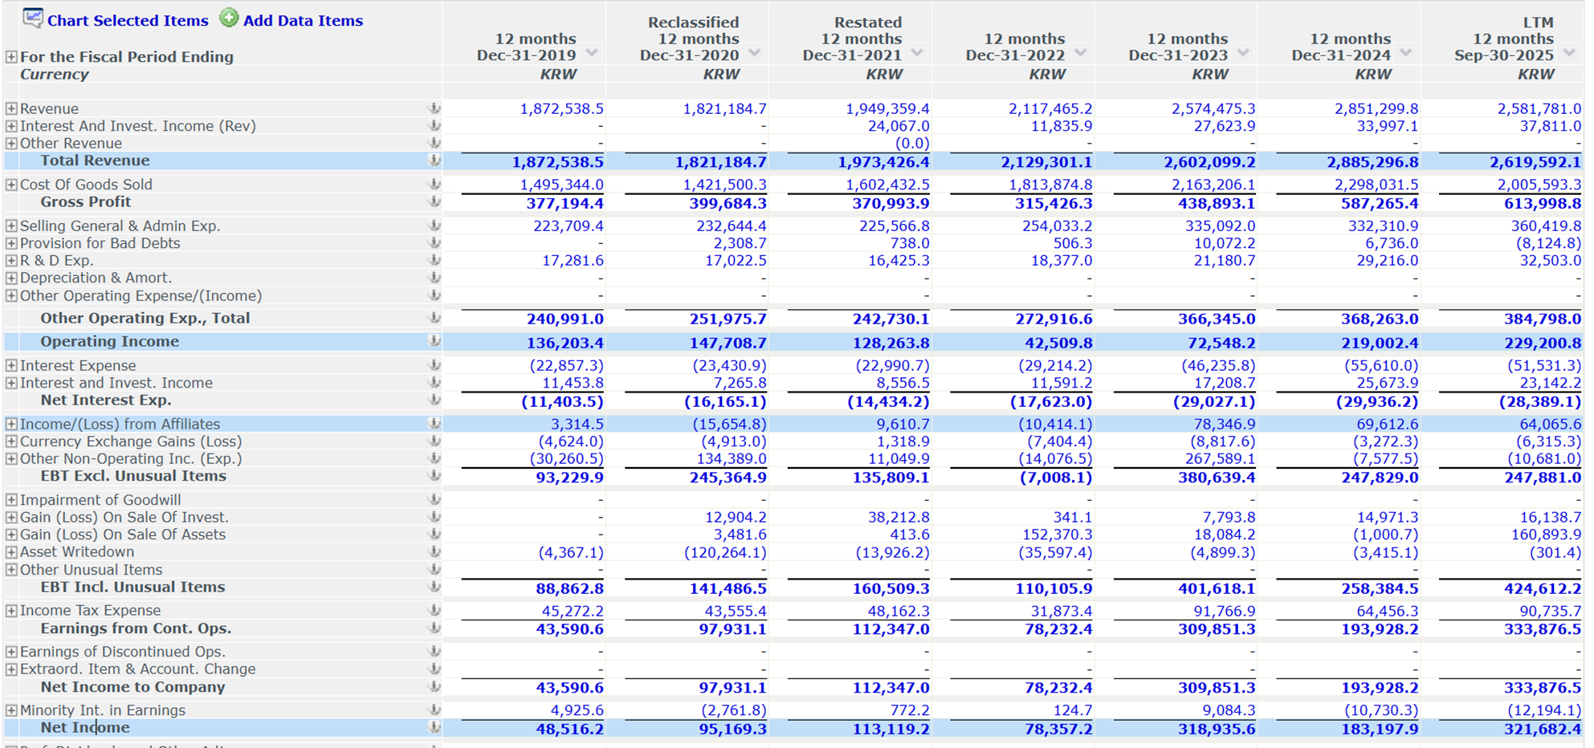Expand the Income Tax Expense row
Image resolution: width=1594 pixels, height=748 pixels.
pos(11,611)
